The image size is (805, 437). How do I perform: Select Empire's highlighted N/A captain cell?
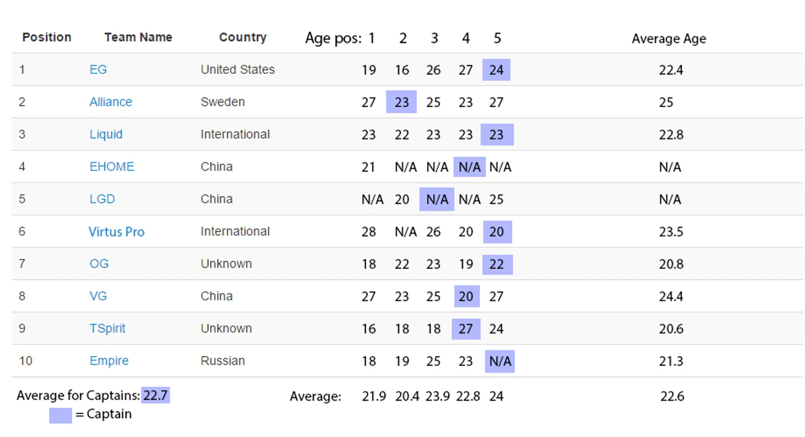500,362
